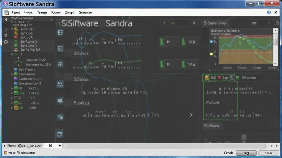Viewport: 282px width, 158px height.
Task: Toggle the first green 1<k indicator in top row
Action: (x=183, y=42)
